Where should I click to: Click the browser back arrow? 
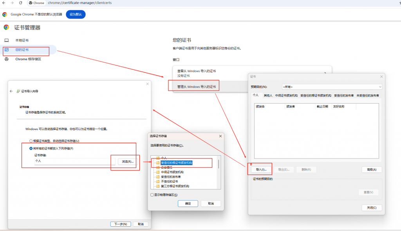click(4, 3)
